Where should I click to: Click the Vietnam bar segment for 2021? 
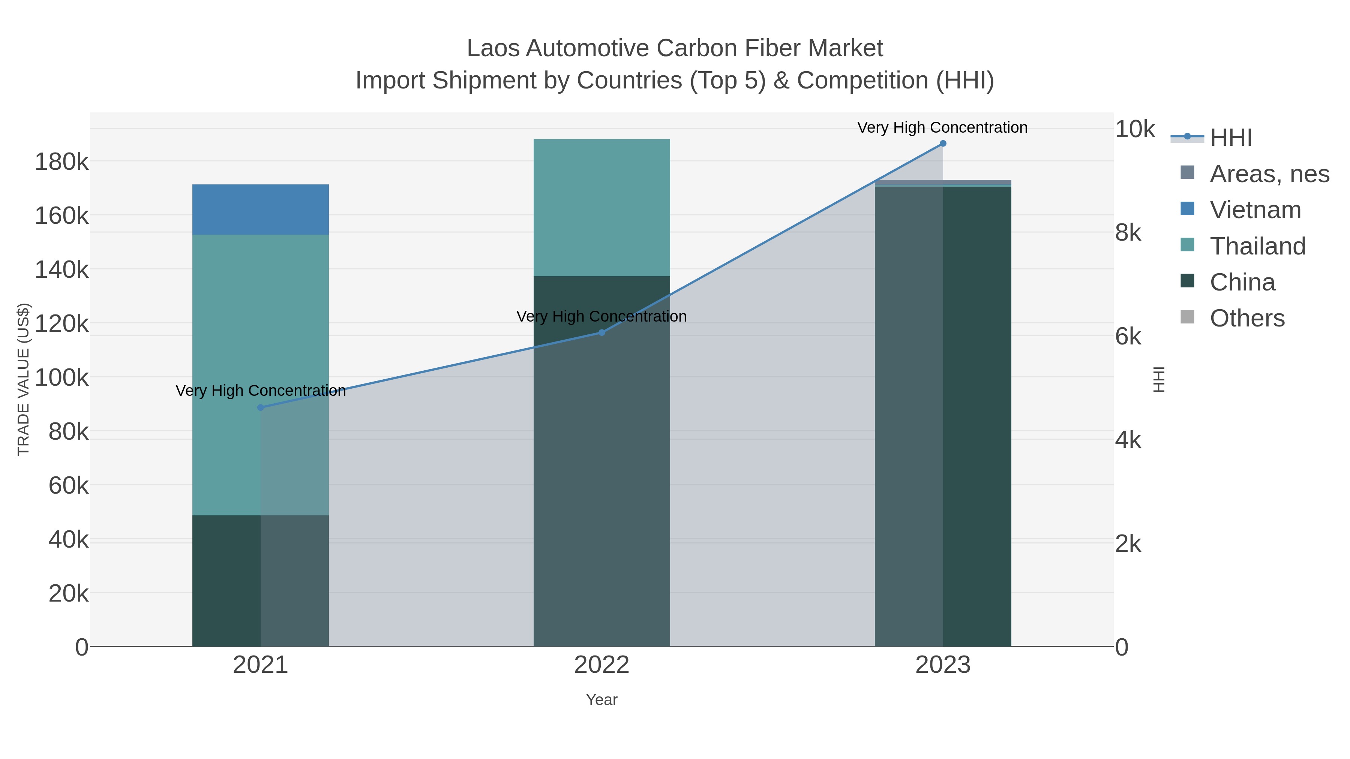tap(261, 210)
